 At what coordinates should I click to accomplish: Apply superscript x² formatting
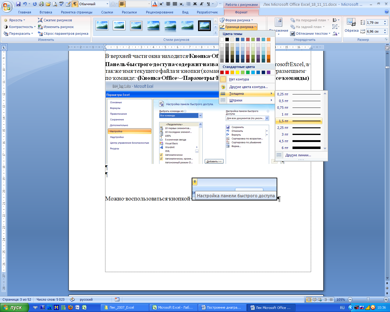pyautogui.click(x=161, y=4)
